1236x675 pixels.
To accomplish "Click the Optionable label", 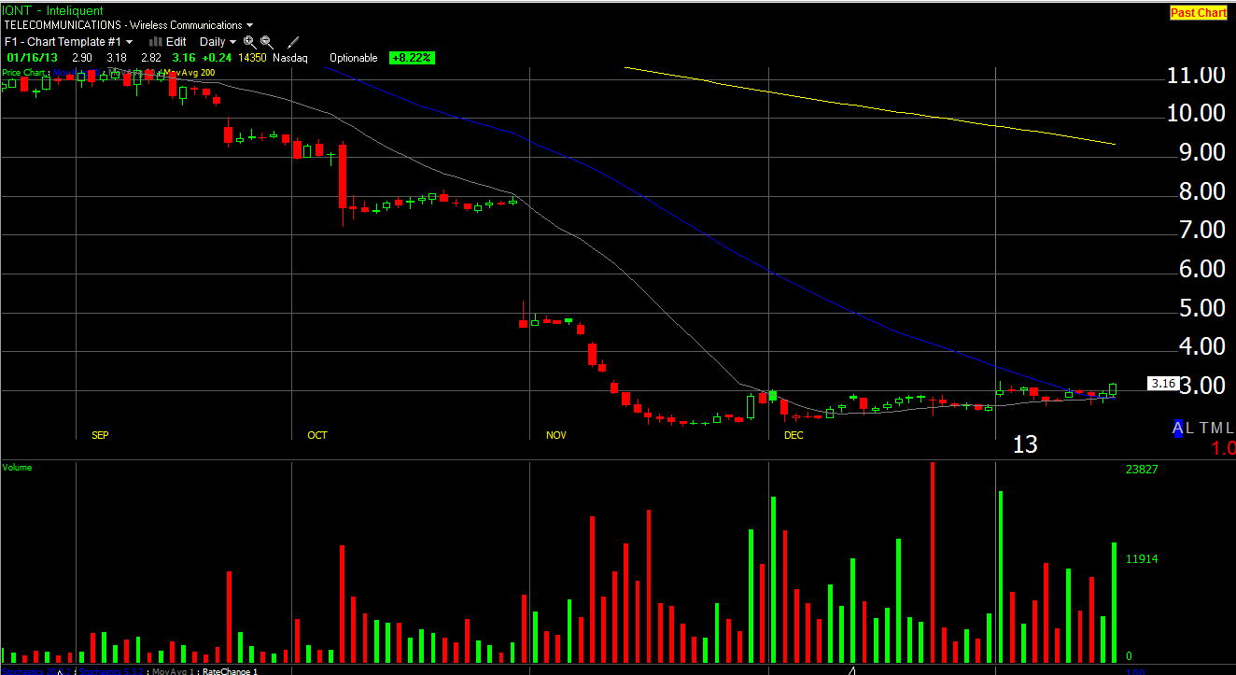I will pos(354,58).
